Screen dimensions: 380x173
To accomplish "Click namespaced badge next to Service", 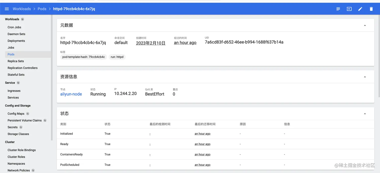I will click(x=18, y=83).
